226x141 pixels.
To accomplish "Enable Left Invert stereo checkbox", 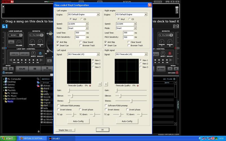I will [x=58, y=109].
